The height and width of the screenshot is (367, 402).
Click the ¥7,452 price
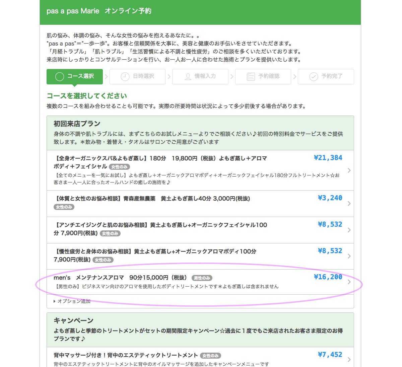330,355
